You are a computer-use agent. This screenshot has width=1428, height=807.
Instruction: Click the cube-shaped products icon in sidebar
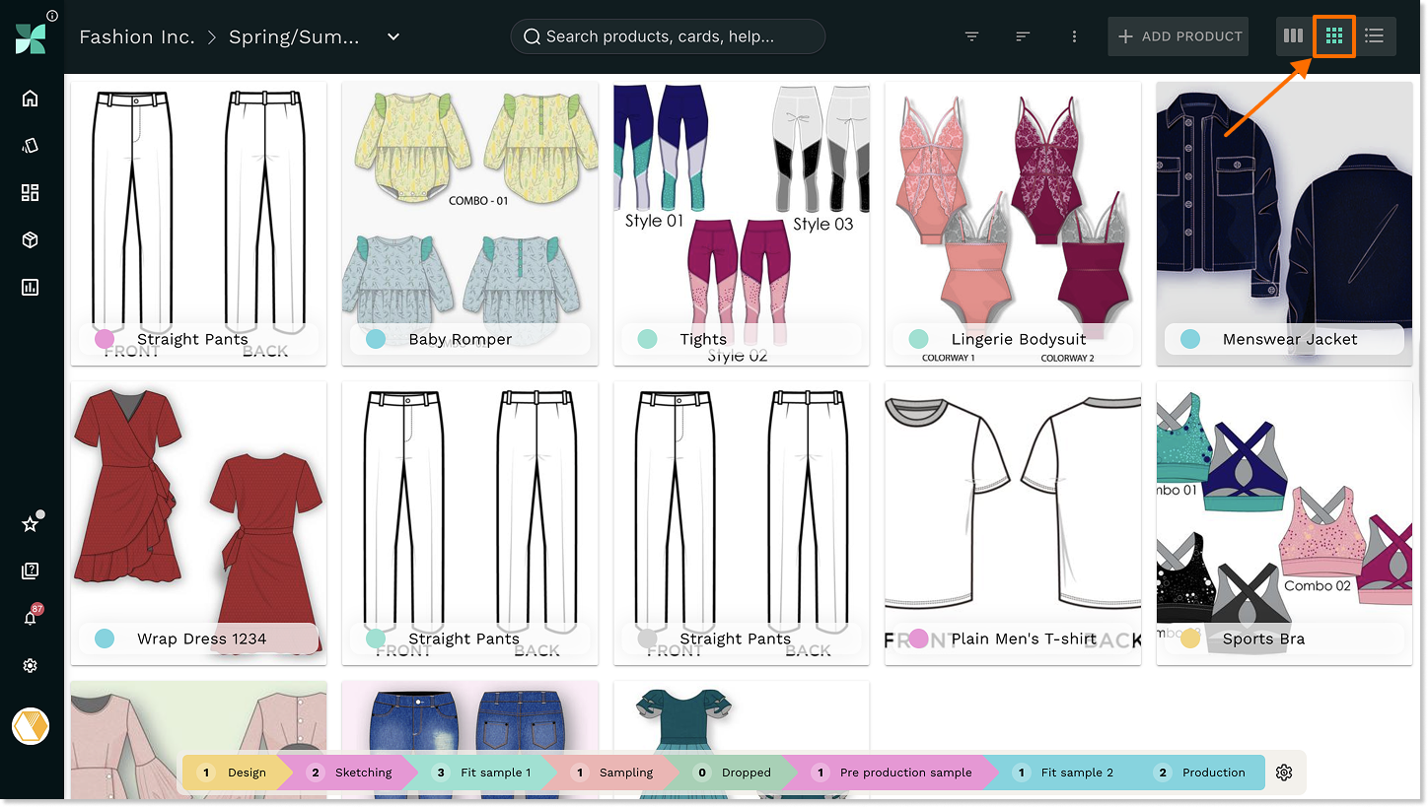[30, 240]
